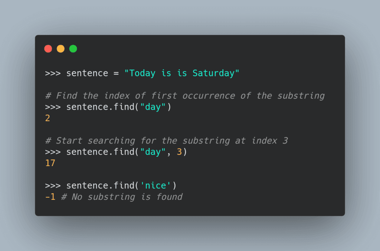
Task: Click the yellow minimize dot
Action: (x=60, y=49)
